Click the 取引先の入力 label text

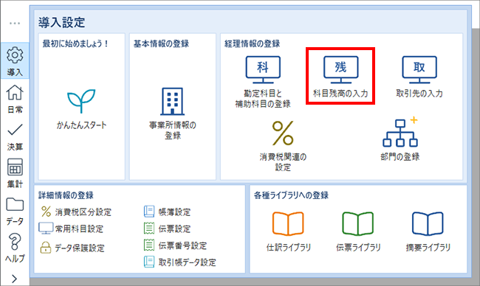click(x=419, y=93)
